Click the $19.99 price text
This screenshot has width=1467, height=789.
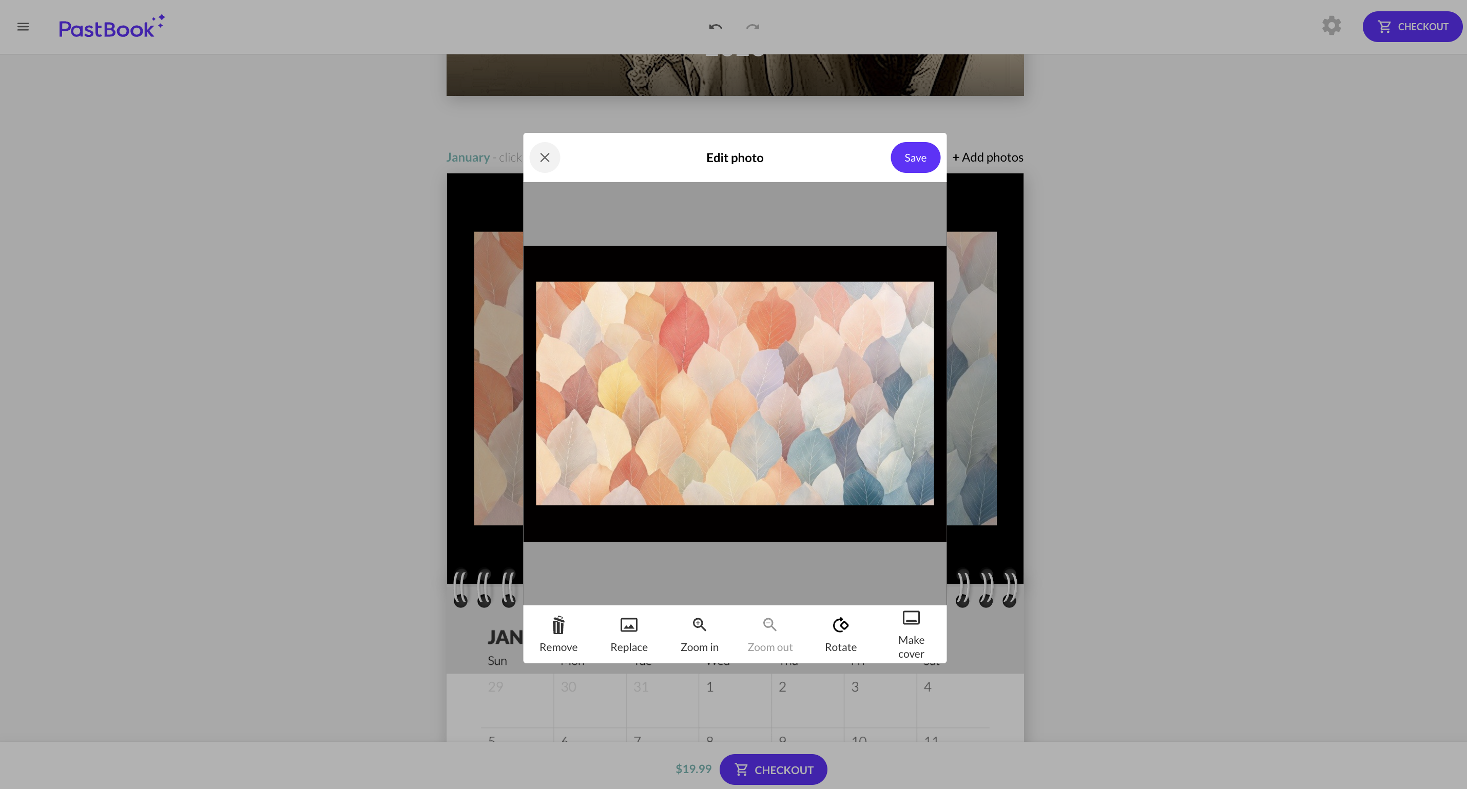pos(692,768)
